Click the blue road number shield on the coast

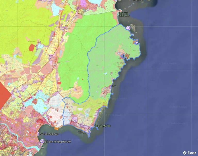click(x=132, y=35)
